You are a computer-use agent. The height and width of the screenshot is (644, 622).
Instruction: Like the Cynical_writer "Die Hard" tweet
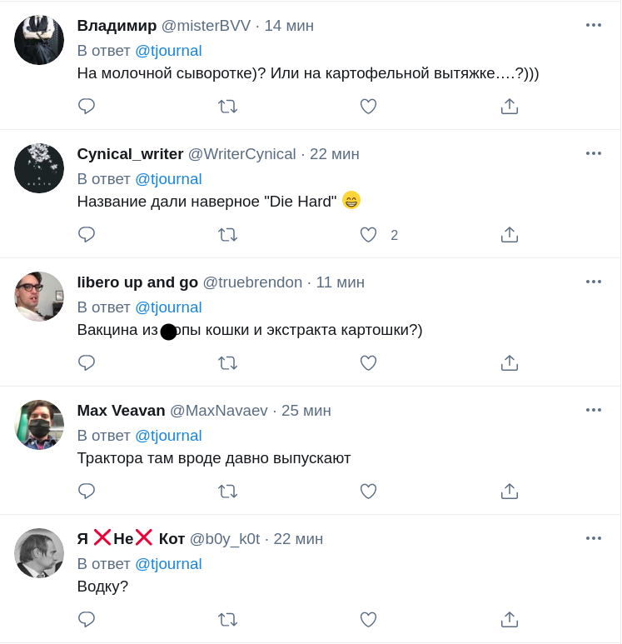point(368,235)
